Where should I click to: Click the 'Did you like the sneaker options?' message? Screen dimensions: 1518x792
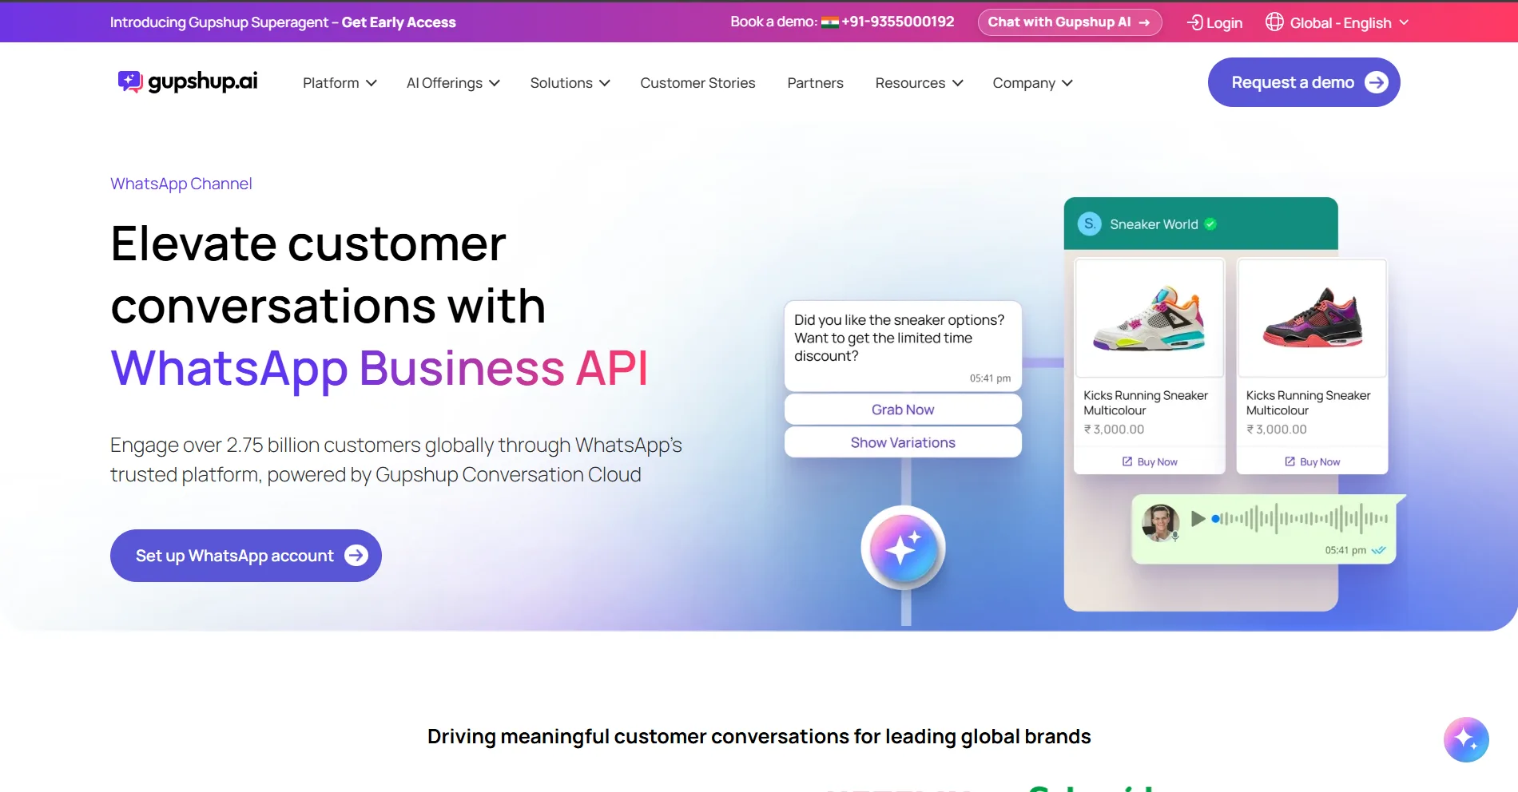coord(903,346)
